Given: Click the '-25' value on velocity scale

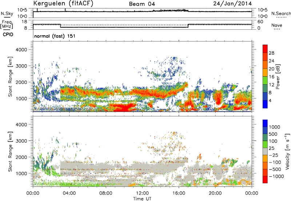Looking at the screenshot, I should 274,155.
